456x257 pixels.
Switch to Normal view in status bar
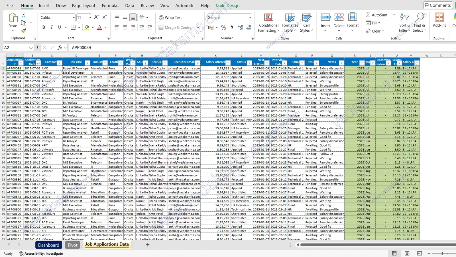click(x=394, y=253)
